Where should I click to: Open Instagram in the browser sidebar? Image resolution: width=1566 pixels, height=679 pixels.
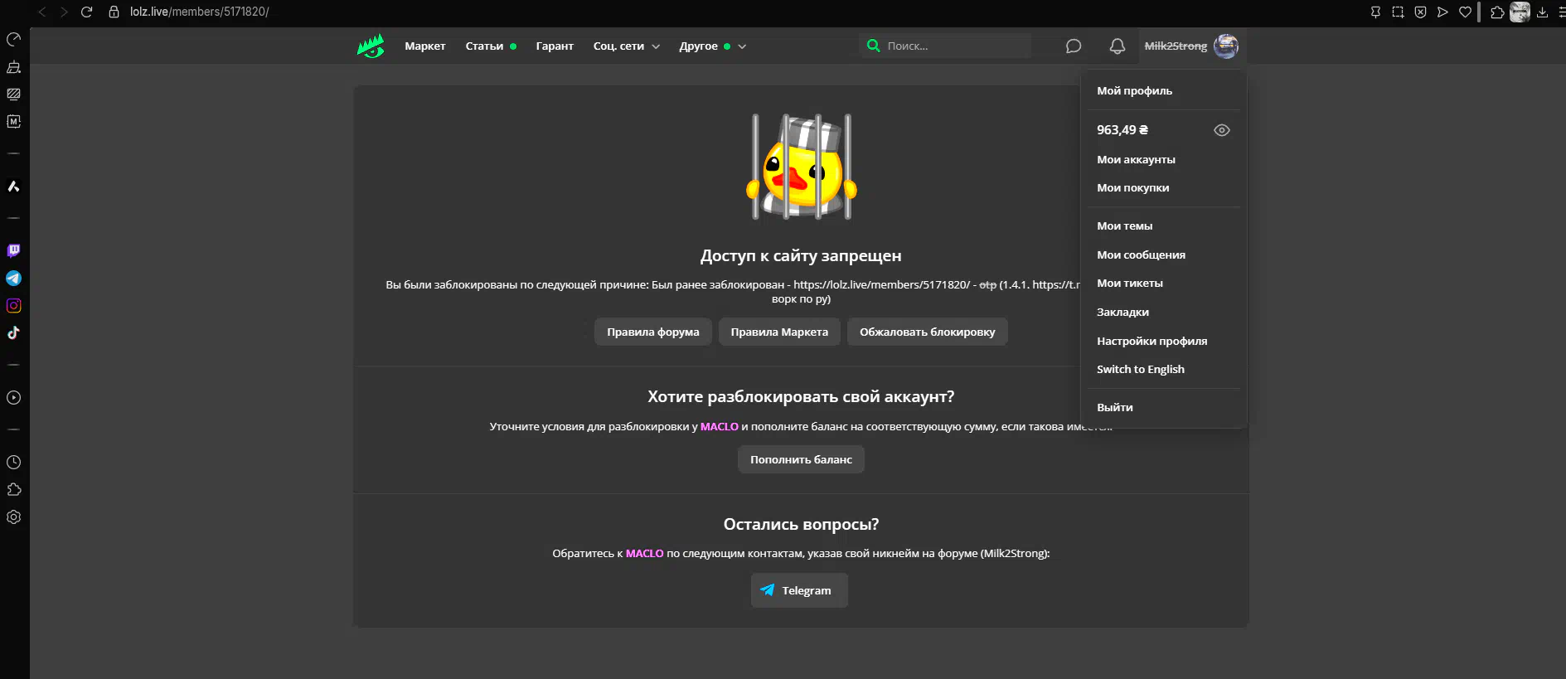point(13,306)
